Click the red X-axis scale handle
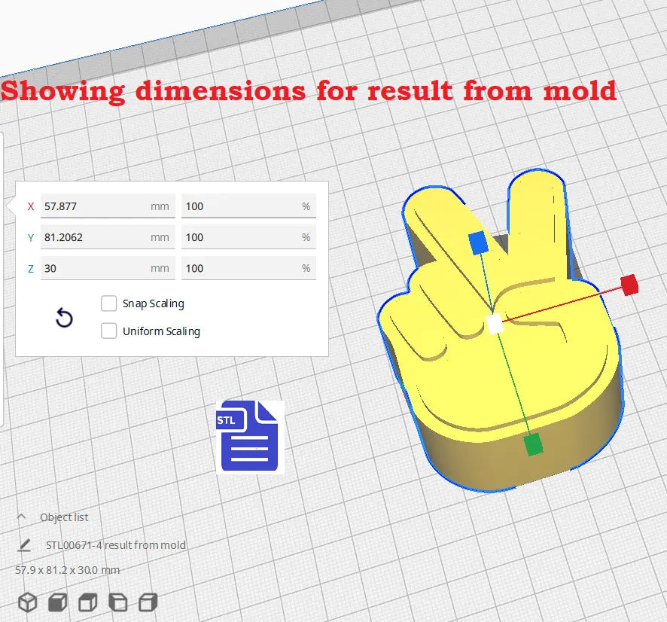 (x=629, y=285)
